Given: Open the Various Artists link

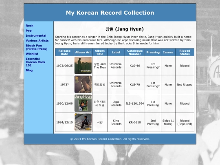Looking at the screenshot, I should (x=37, y=41).
